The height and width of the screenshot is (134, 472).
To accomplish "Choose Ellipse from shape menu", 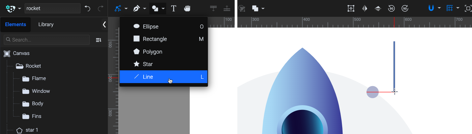I will tap(164, 26).
